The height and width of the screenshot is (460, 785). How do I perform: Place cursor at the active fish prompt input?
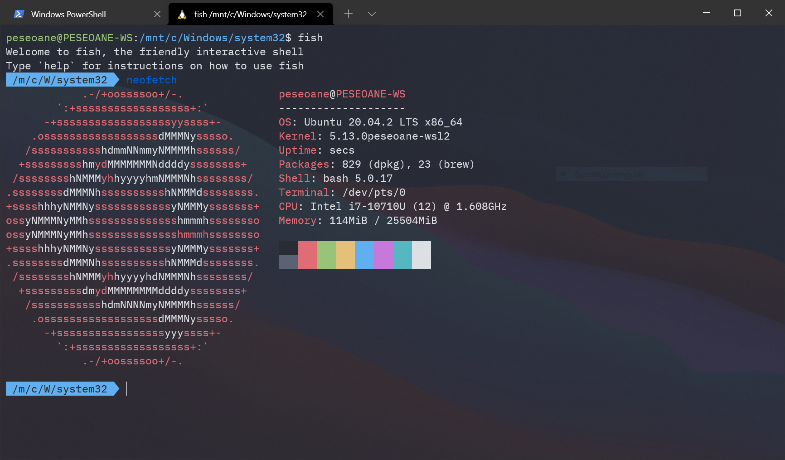(127, 389)
